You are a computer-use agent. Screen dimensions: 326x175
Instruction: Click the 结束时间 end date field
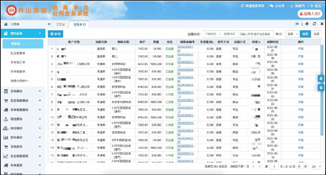click(x=229, y=34)
